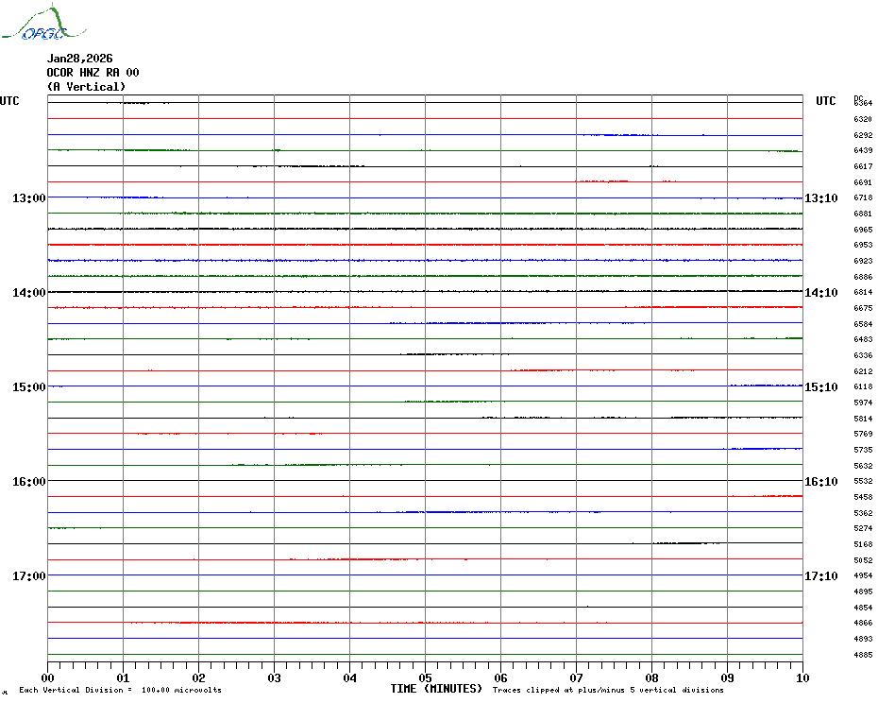Click the DC offset value 5458
The height and width of the screenshot is (703, 878).
[x=863, y=497]
